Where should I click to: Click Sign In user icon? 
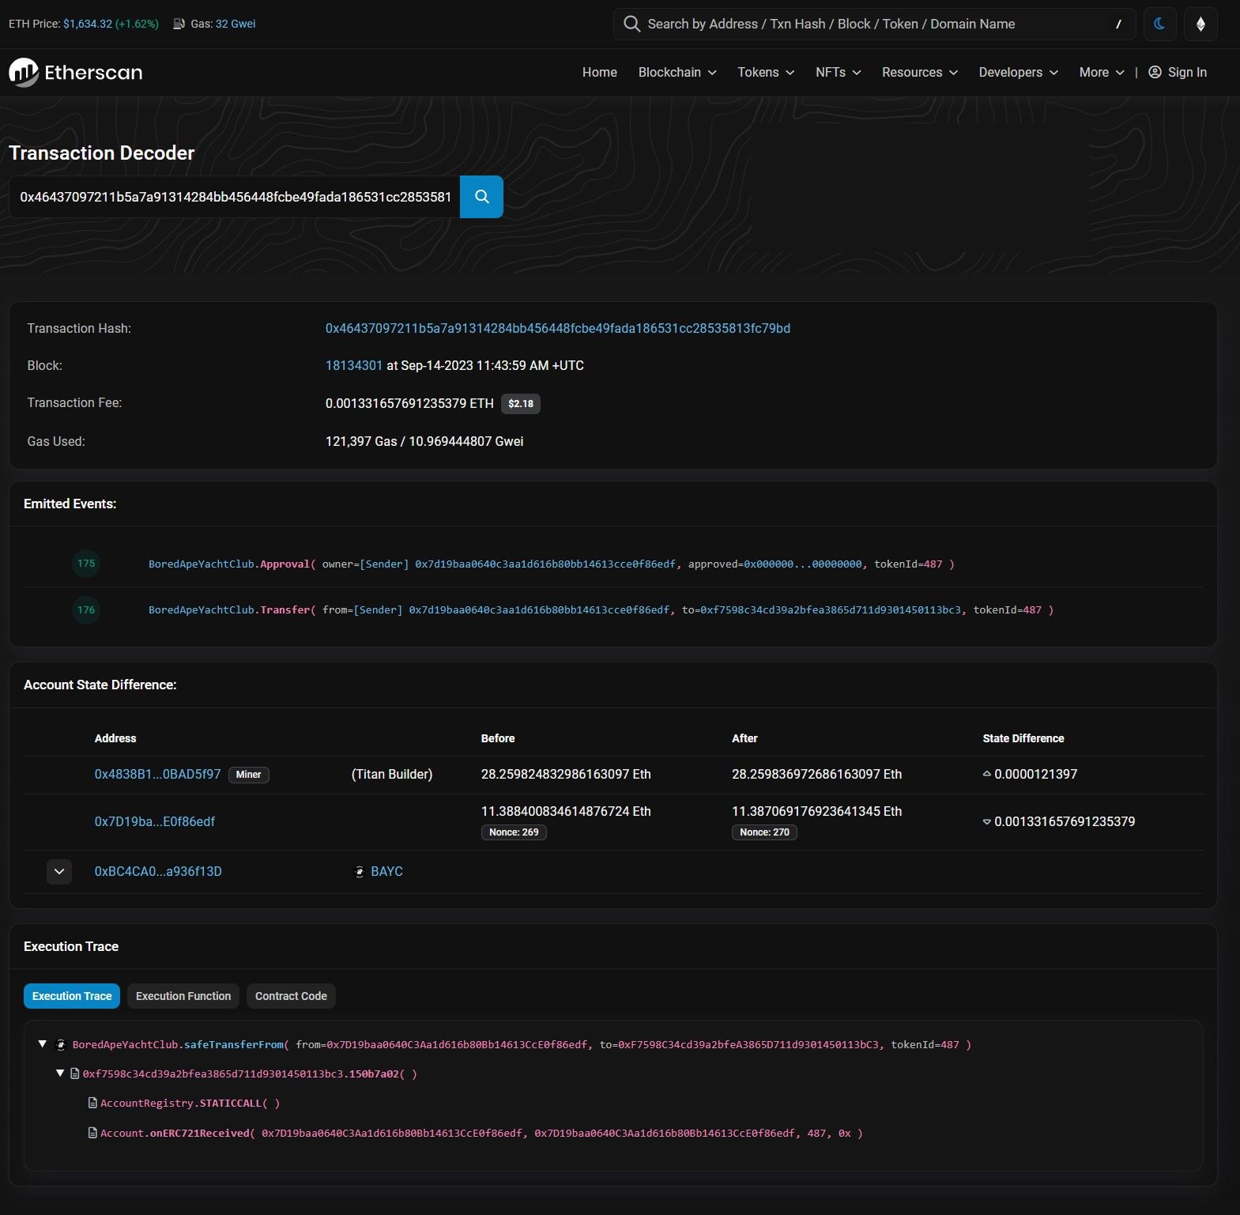pyautogui.click(x=1155, y=73)
